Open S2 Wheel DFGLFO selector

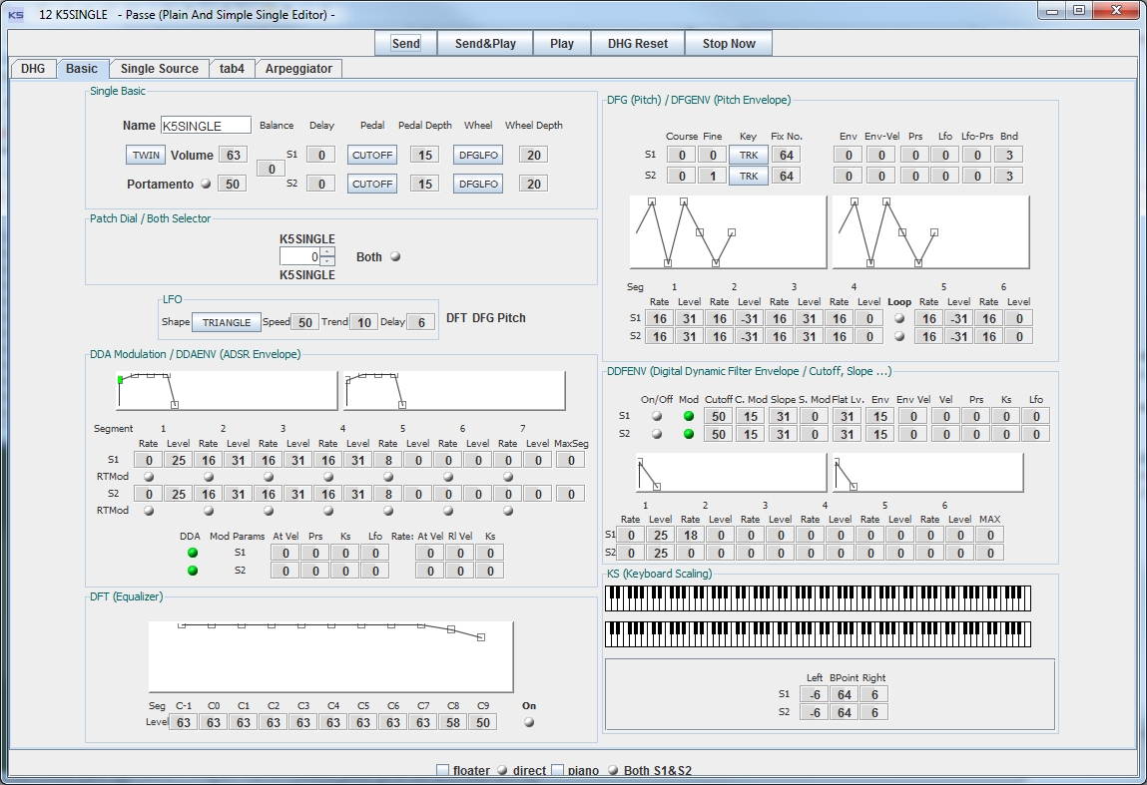coord(477,184)
